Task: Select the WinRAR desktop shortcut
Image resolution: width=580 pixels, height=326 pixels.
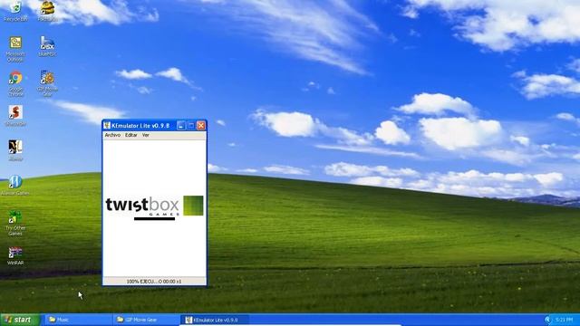Action: point(15,255)
